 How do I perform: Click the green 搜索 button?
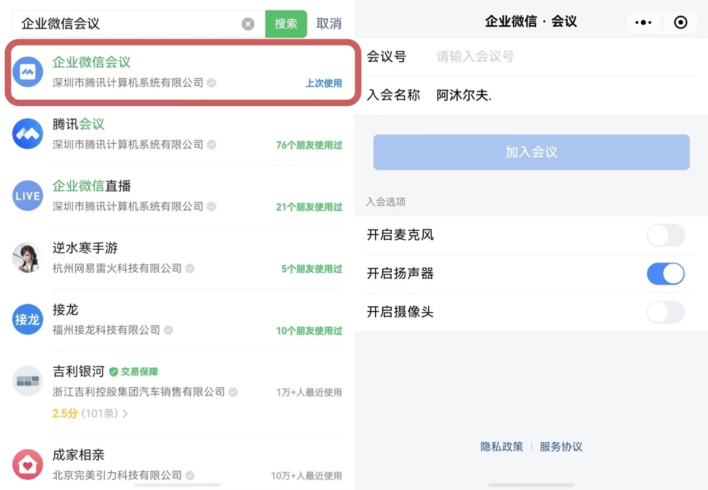[x=286, y=24]
